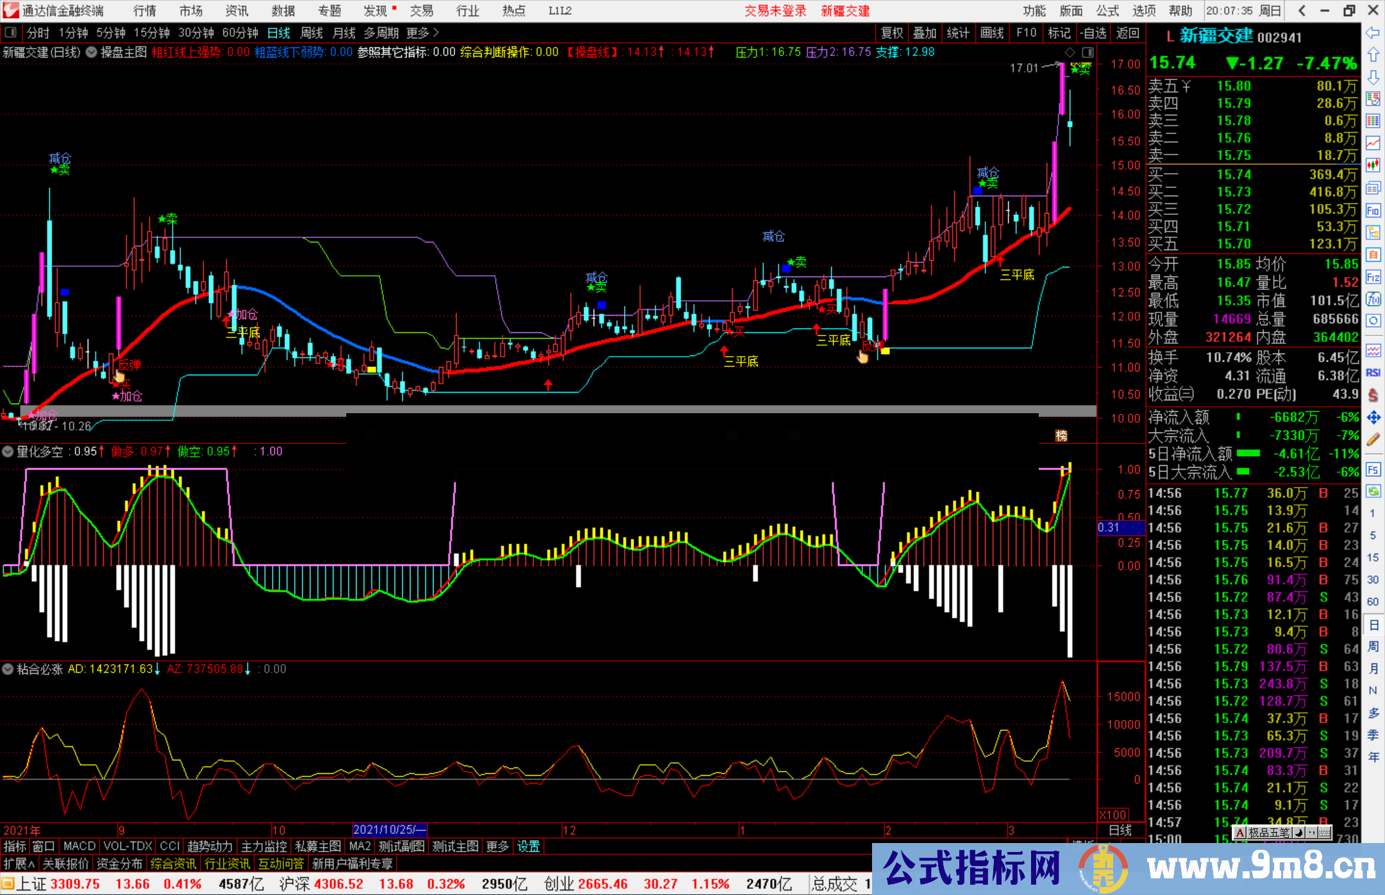The height and width of the screenshot is (895, 1385).
Task: Click the green refresh icon in sidebar
Action: click(x=1373, y=491)
